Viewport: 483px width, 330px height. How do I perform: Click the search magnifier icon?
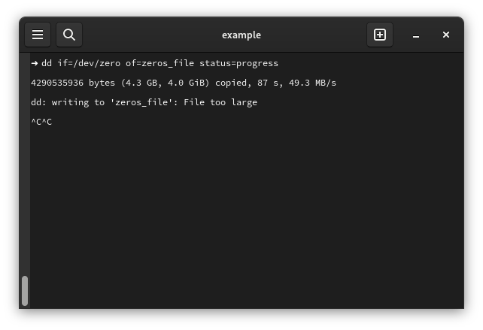pyautogui.click(x=69, y=35)
